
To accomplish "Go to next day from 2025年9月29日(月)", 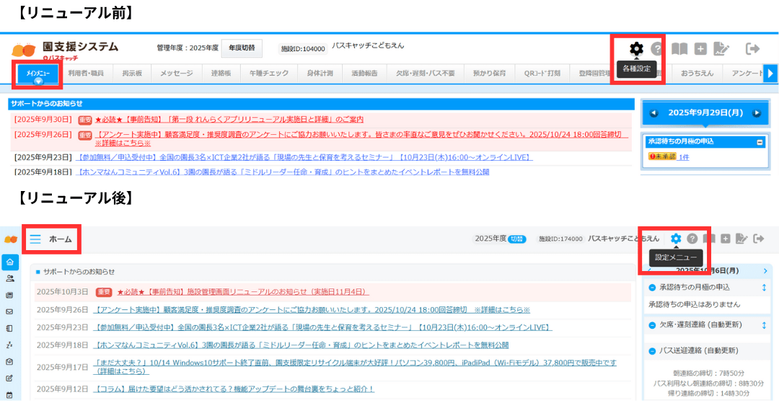I will tap(757, 113).
